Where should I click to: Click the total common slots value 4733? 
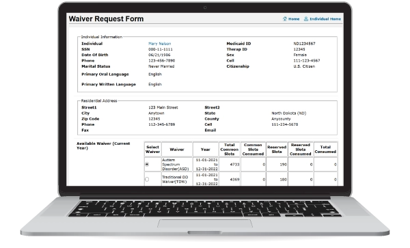(x=234, y=165)
